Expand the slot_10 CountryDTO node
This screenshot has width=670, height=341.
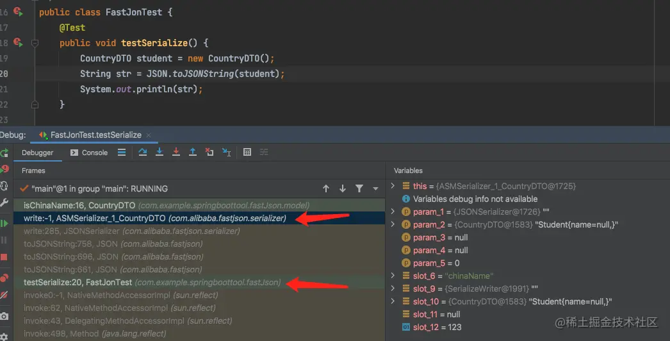pyautogui.click(x=393, y=301)
